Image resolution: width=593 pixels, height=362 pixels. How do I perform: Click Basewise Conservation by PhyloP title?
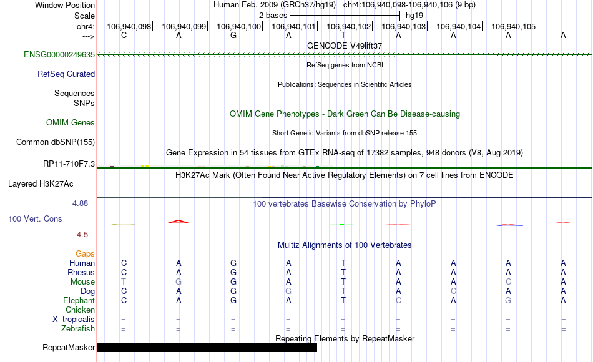click(x=345, y=204)
